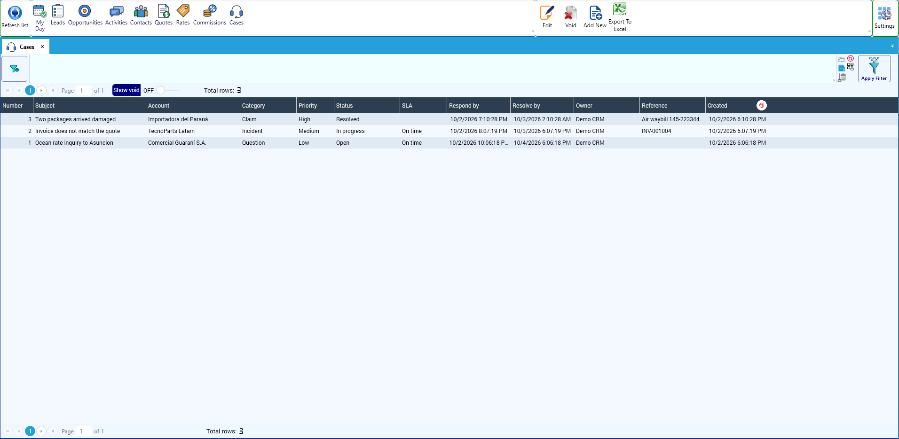Click the Apply Filter button
The image size is (899, 439).
(874, 69)
